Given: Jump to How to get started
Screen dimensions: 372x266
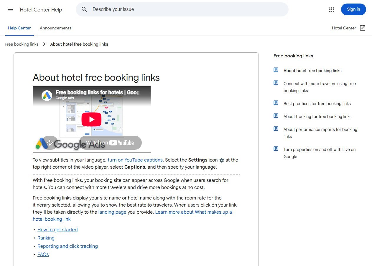Looking at the screenshot, I should (57, 230).
